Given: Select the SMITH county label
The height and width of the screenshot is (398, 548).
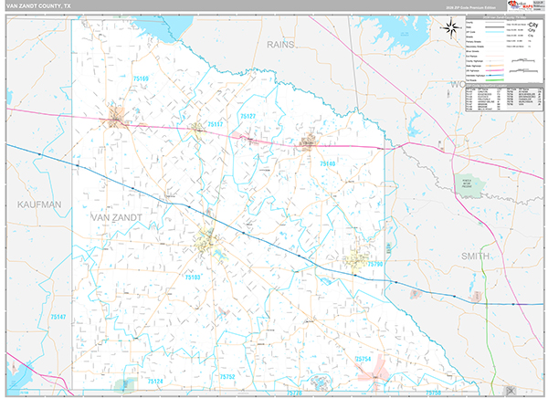Looking at the screenshot, I should click(x=476, y=257).
